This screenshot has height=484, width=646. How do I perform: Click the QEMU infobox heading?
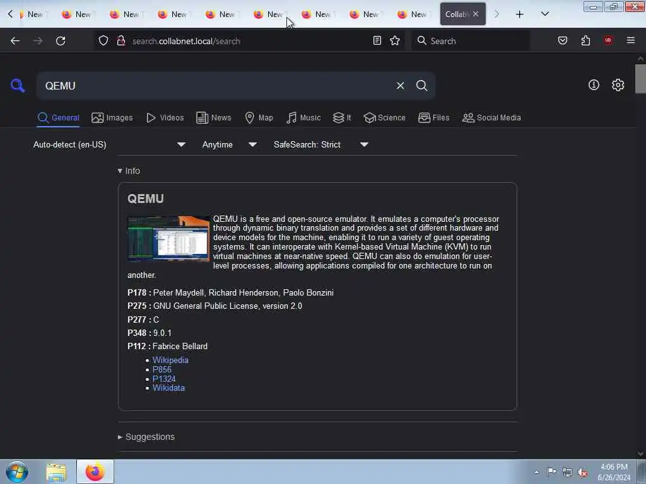click(x=146, y=199)
